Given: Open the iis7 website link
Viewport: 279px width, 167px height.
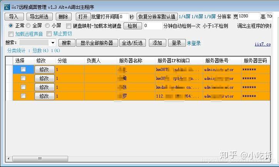Looking at the screenshot, I should click(262, 44).
